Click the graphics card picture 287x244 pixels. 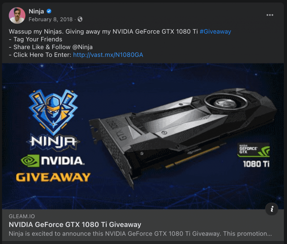coord(183,137)
